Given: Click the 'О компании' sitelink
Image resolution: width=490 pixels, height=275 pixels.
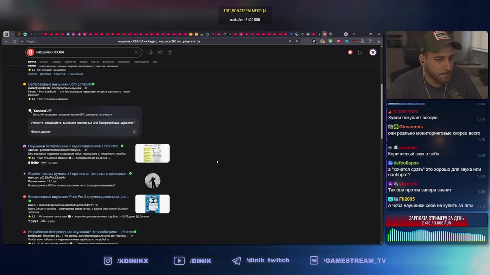Looking at the screenshot, I should (75, 74).
